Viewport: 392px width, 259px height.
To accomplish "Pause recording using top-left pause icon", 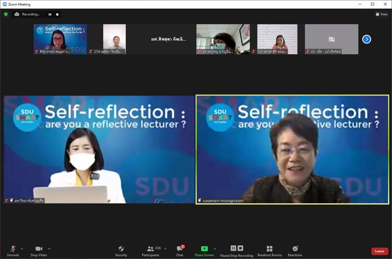I will [x=50, y=14].
